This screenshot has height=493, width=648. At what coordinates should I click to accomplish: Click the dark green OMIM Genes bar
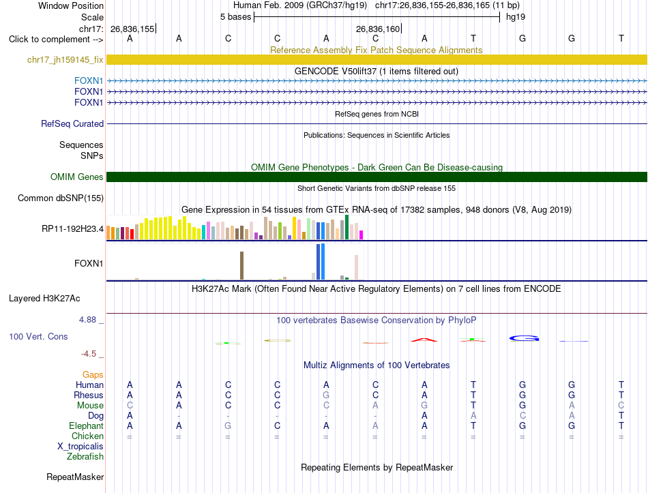(x=377, y=177)
